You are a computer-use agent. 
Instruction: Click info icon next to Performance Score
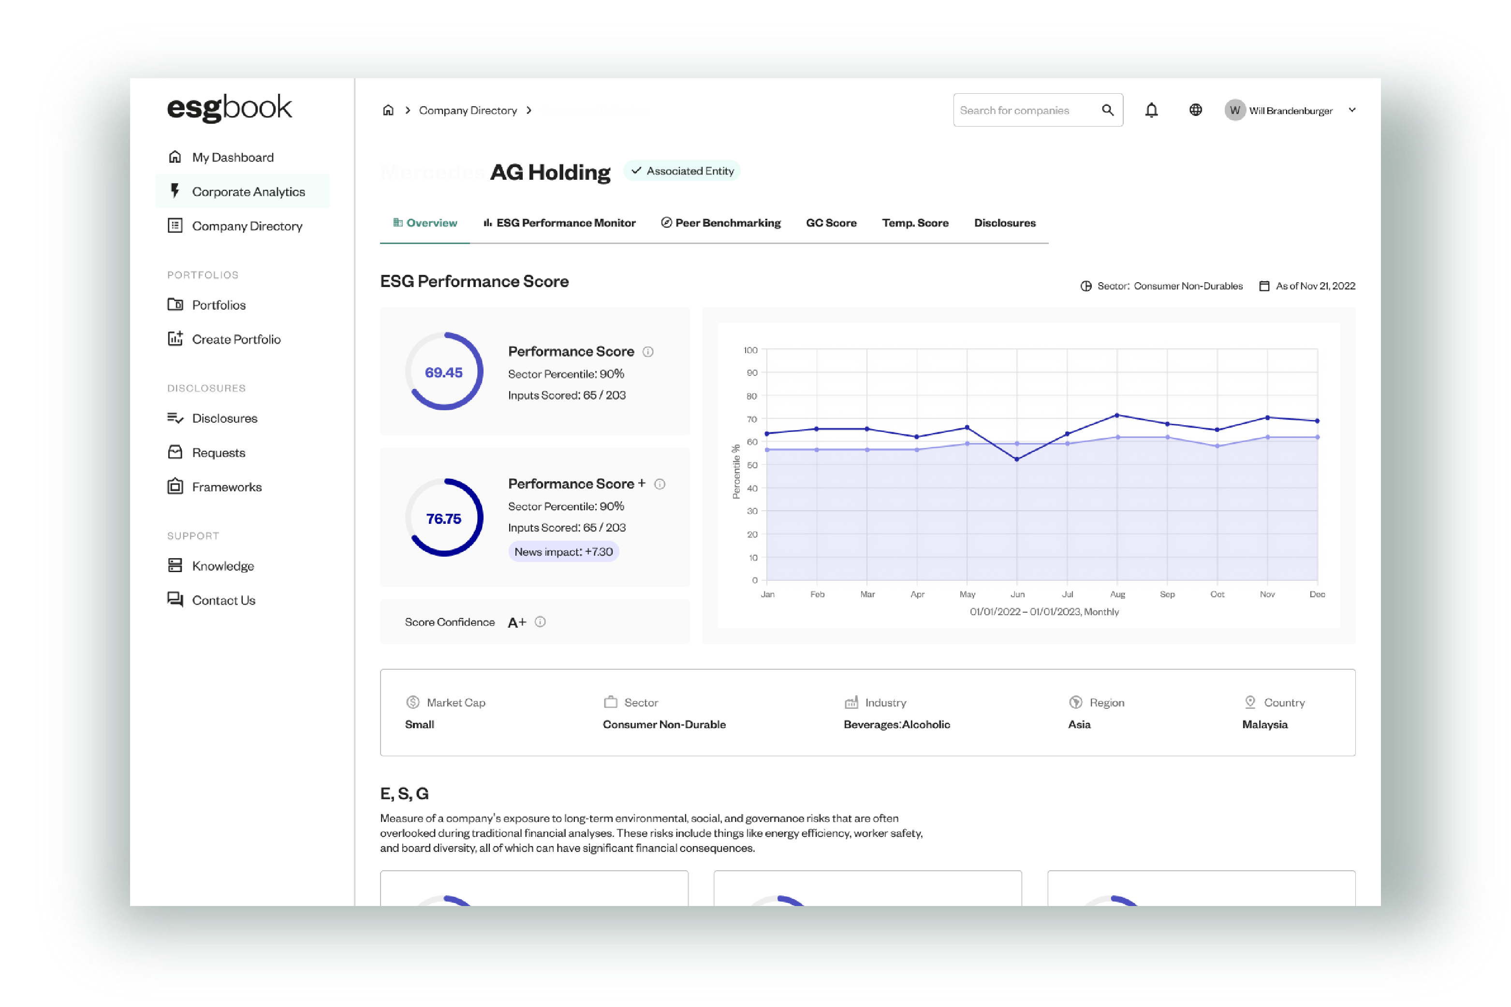click(x=648, y=352)
